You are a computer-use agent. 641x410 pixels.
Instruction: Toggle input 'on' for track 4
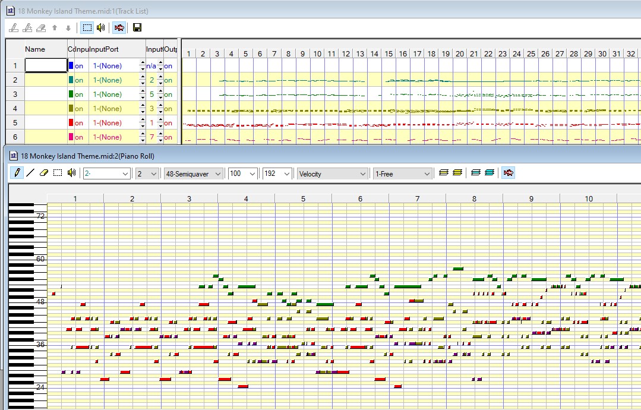[79, 109]
